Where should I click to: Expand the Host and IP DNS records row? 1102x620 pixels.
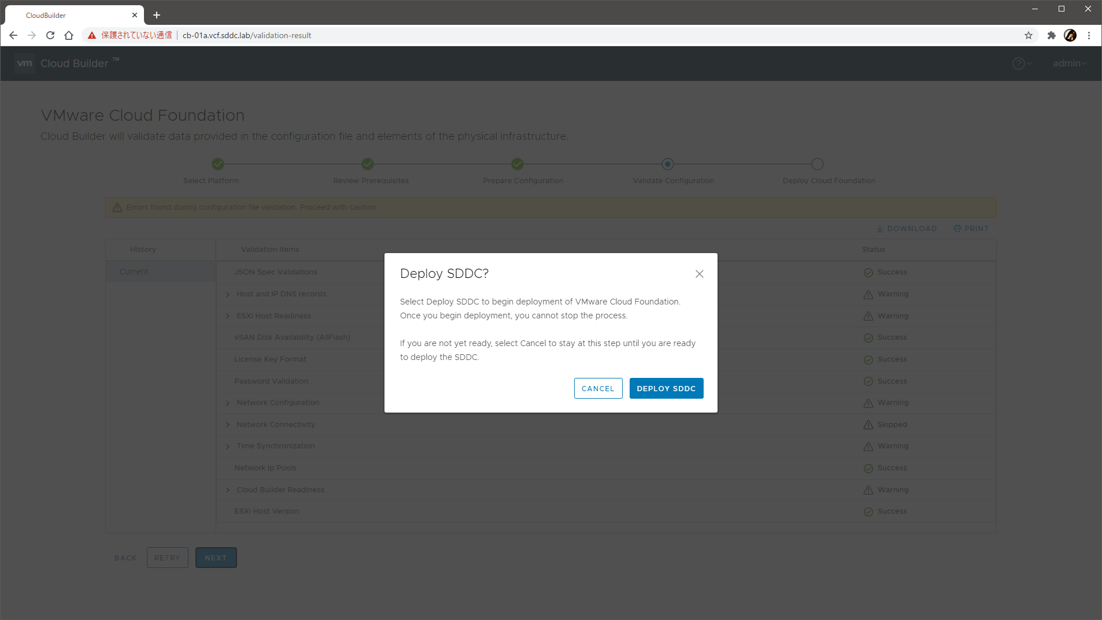click(228, 295)
